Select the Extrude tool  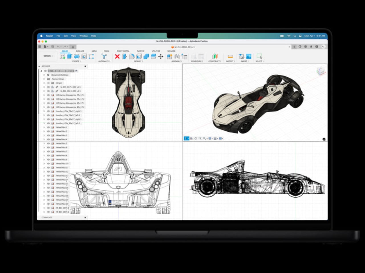tap(70, 56)
